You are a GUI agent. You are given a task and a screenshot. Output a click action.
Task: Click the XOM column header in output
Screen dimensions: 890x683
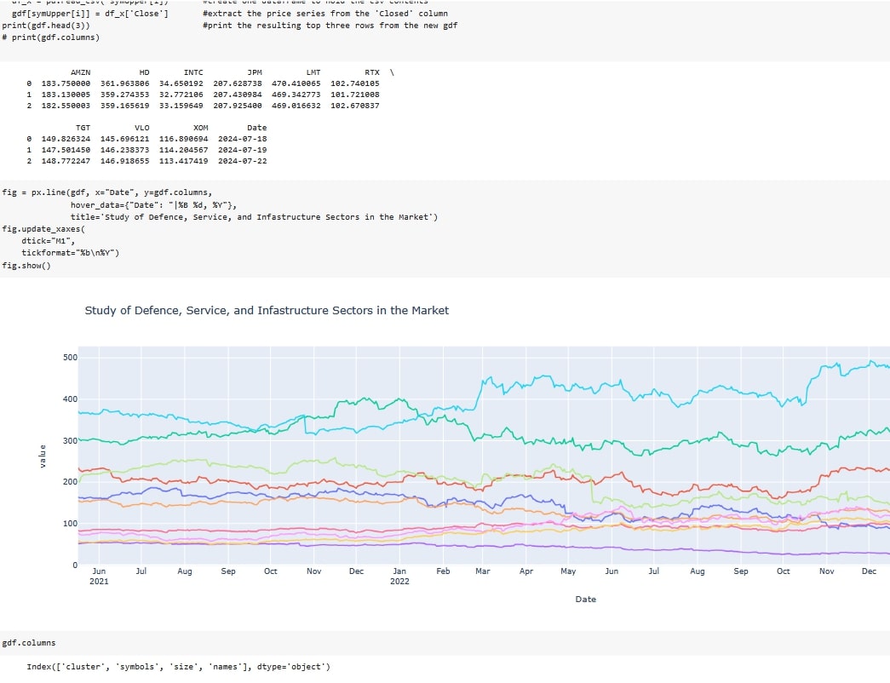200,127
